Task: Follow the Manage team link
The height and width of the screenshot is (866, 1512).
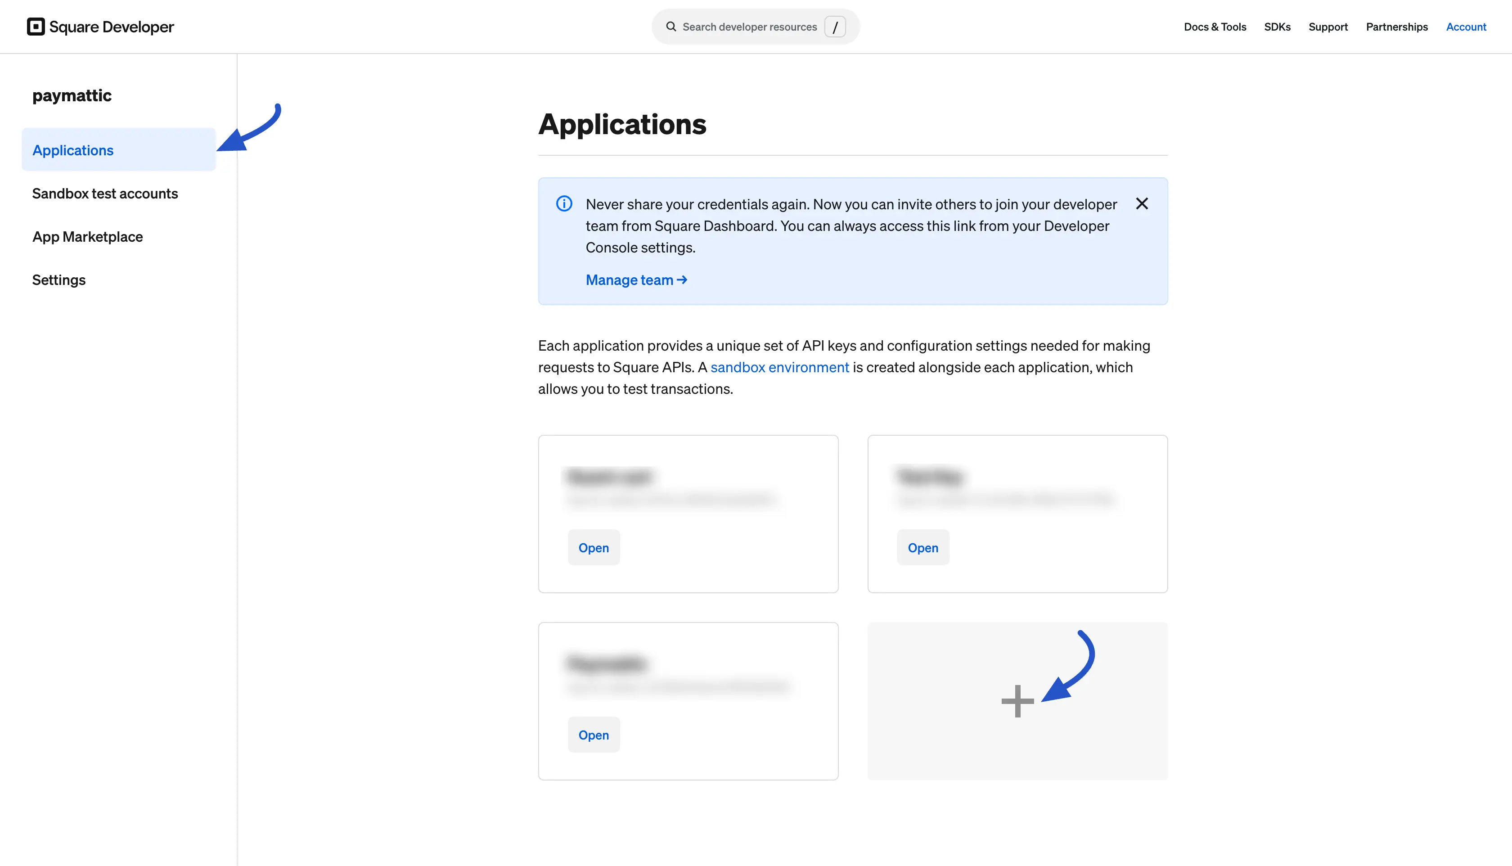Action: [636, 280]
